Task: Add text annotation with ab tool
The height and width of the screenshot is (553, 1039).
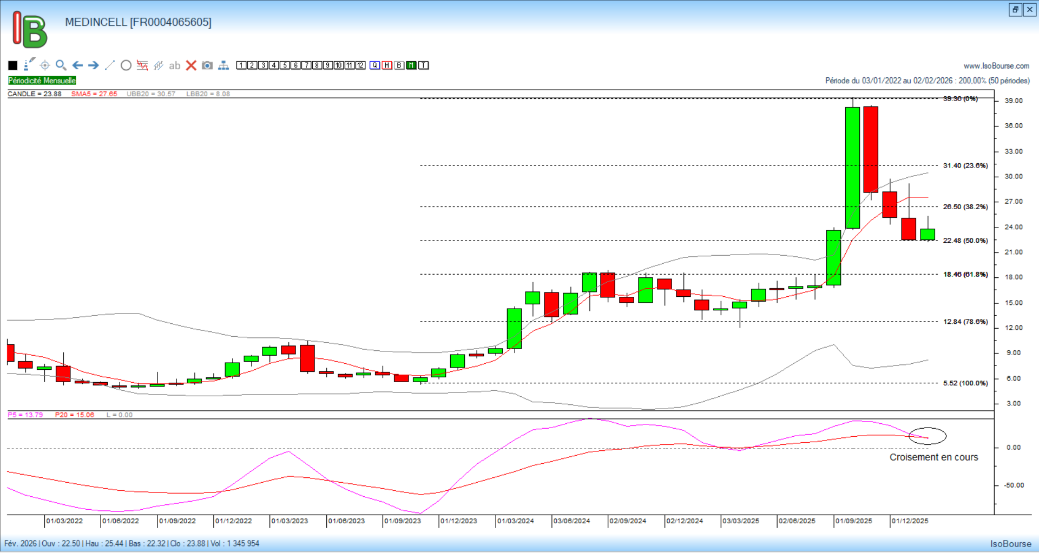Action: (x=174, y=65)
